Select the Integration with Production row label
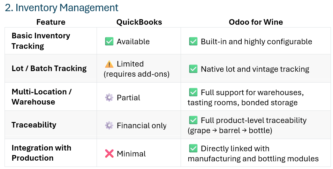Screen dimensions: 333x169 coord(41,153)
